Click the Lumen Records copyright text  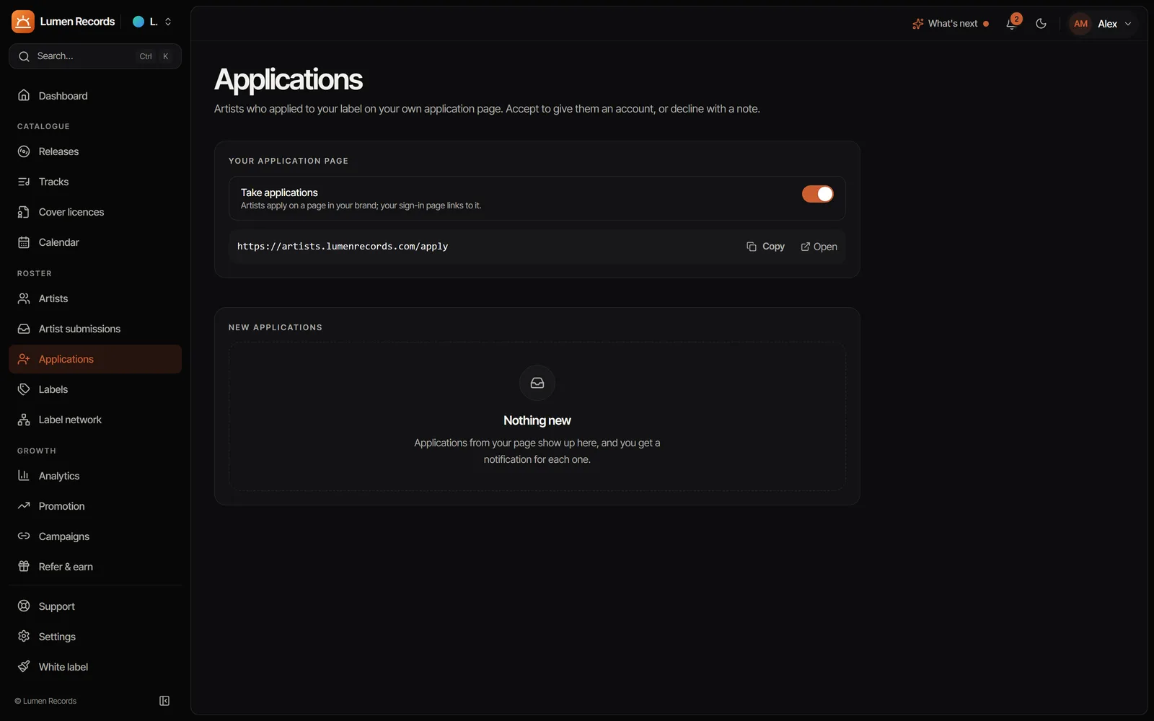45,701
